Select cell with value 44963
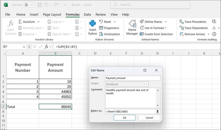 pyautogui.click(x=55, y=92)
